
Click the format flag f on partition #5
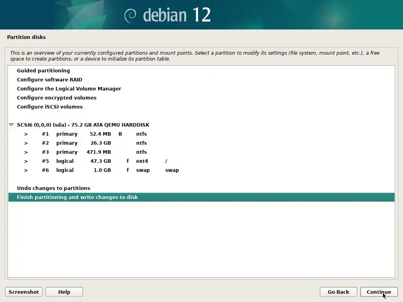click(128, 161)
